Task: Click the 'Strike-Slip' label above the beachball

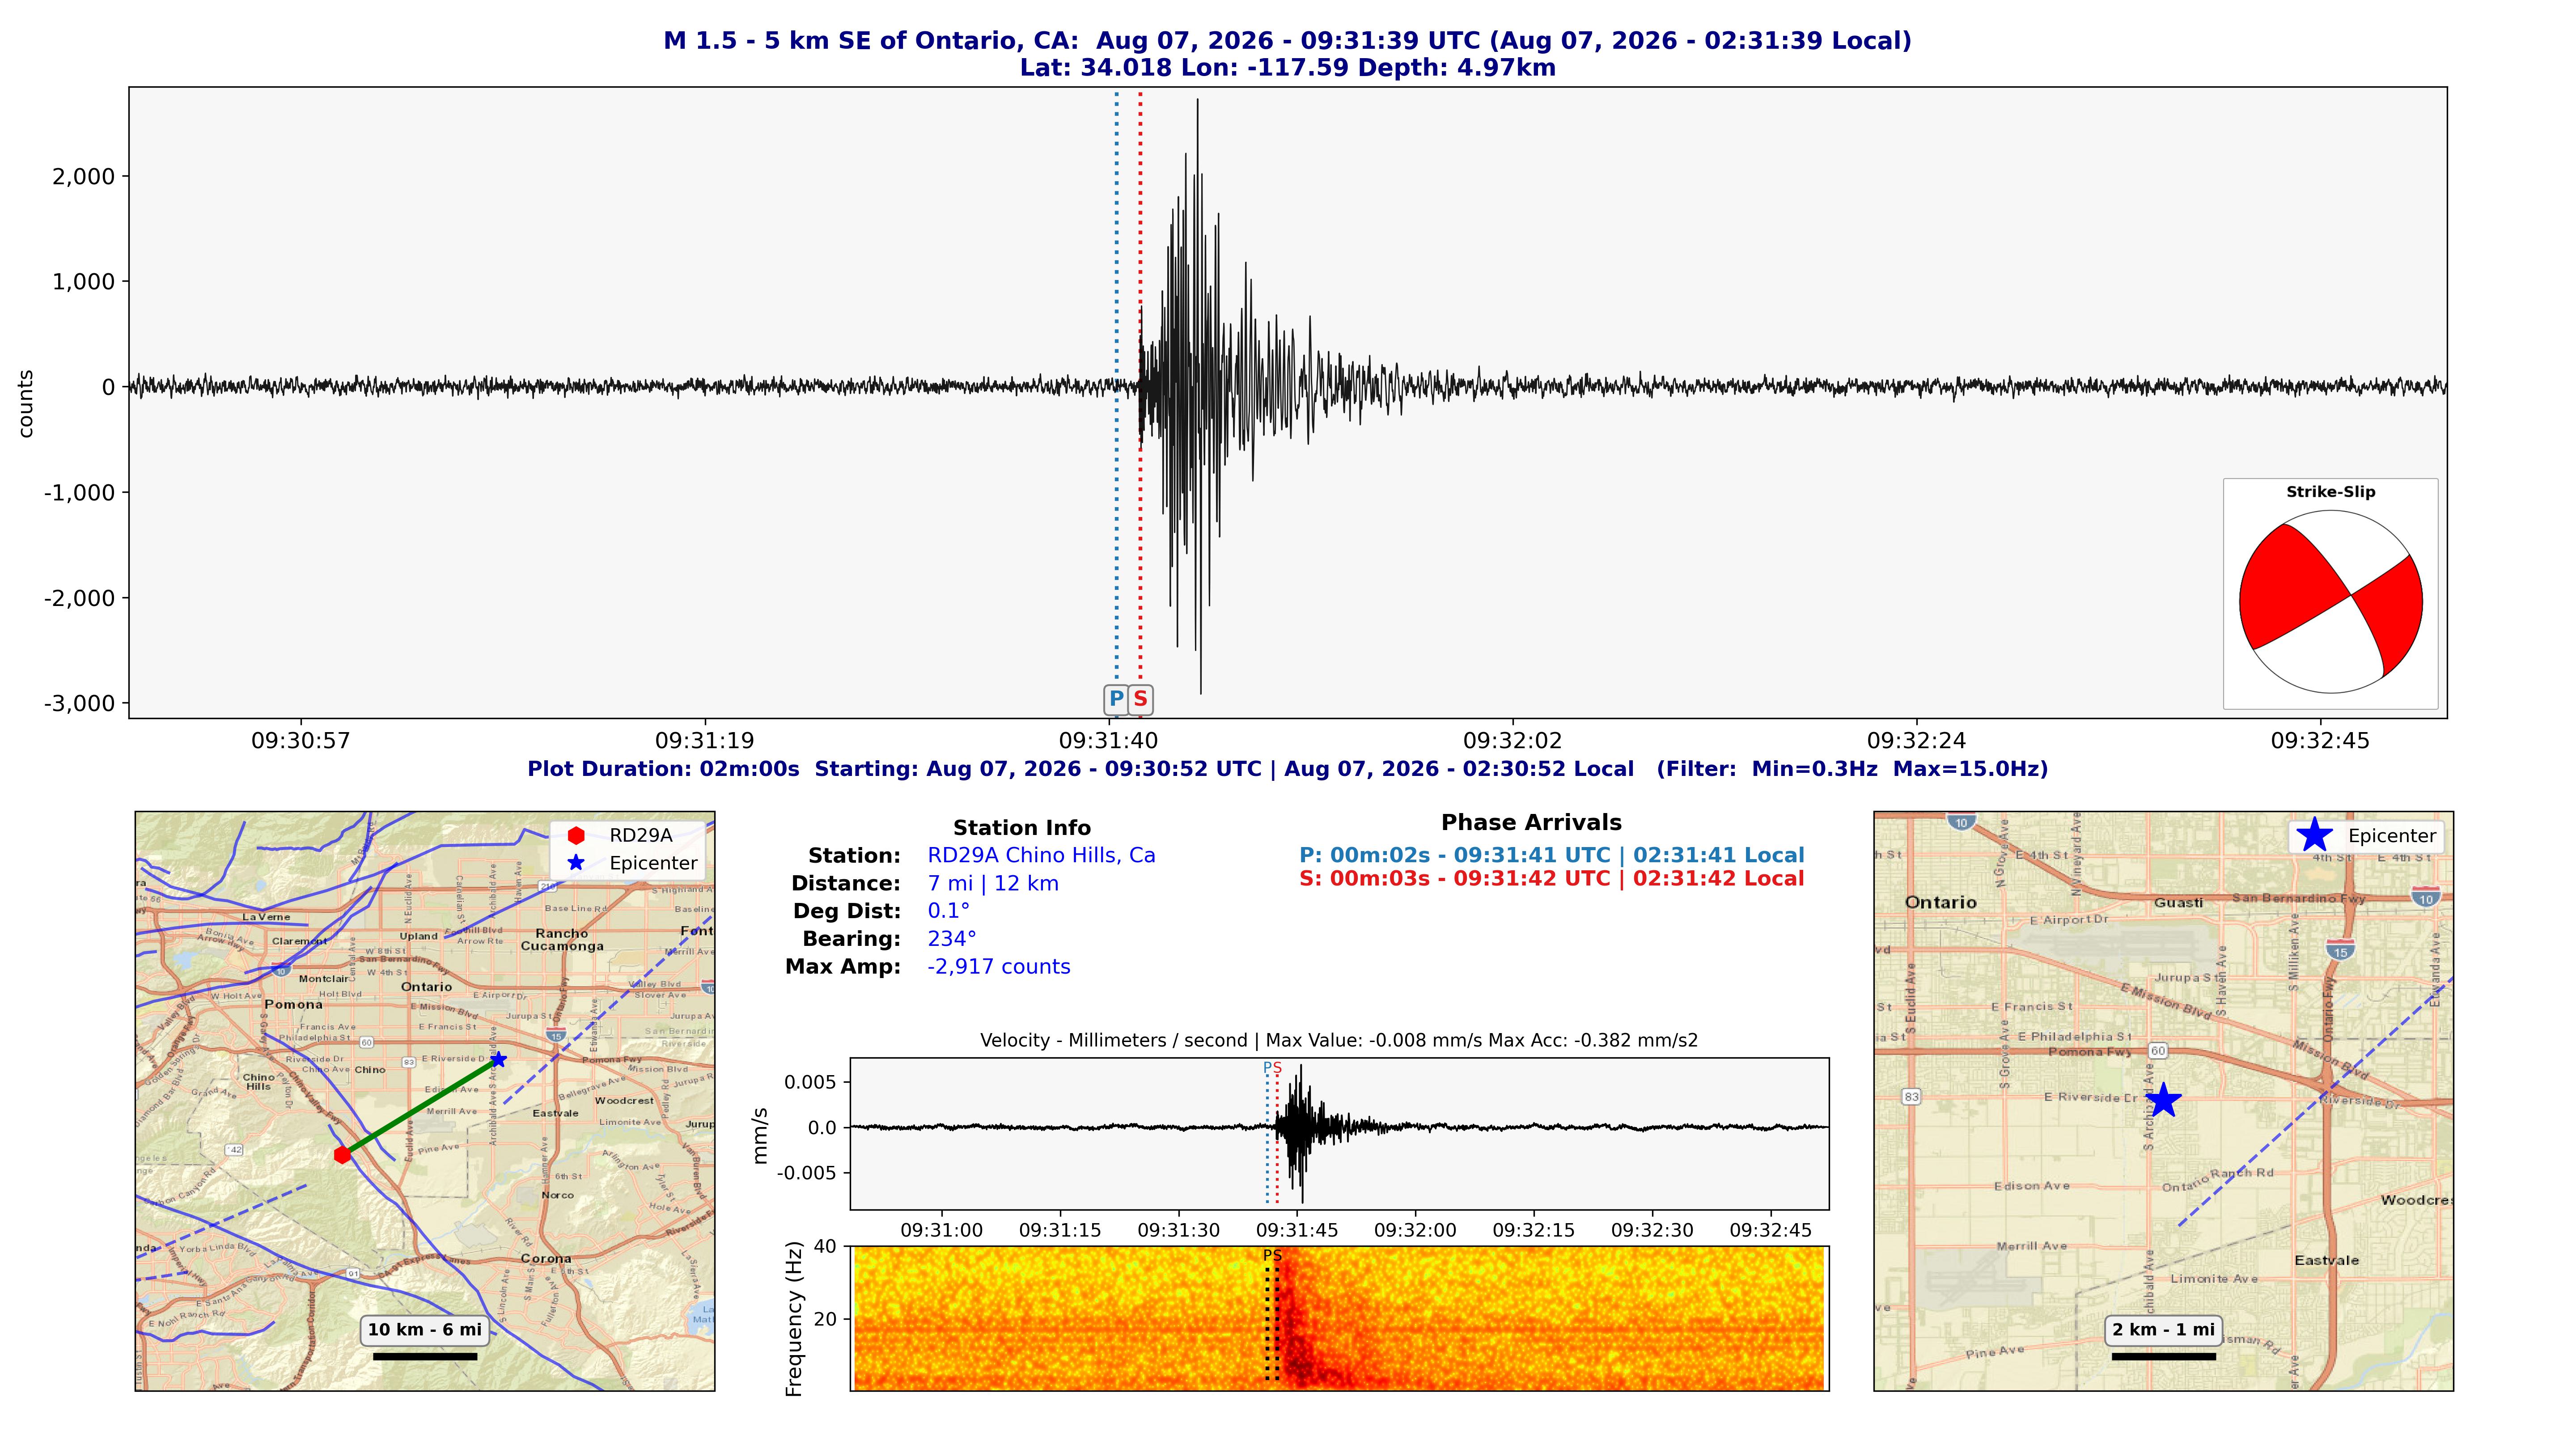Action: [x=2330, y=492]
